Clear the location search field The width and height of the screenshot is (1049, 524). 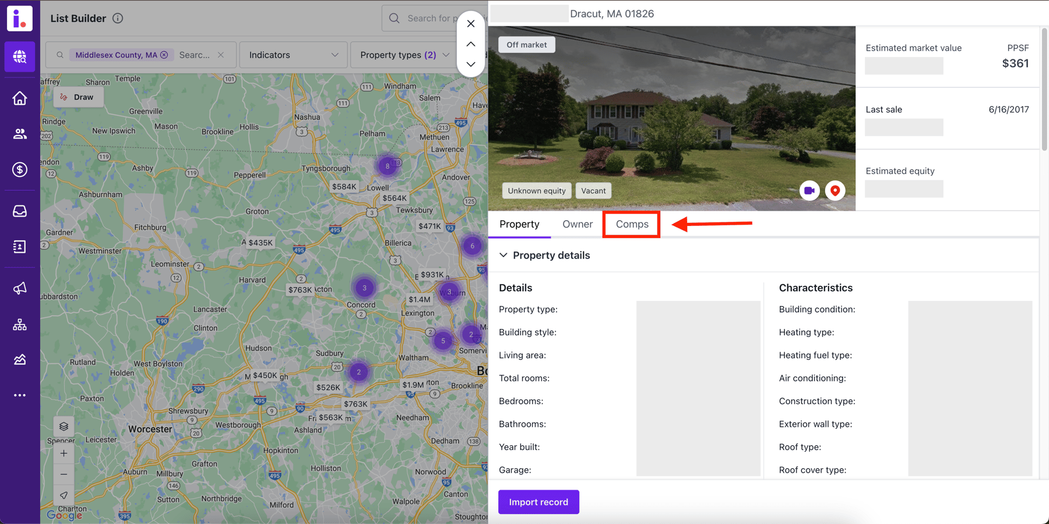[221, 55]
